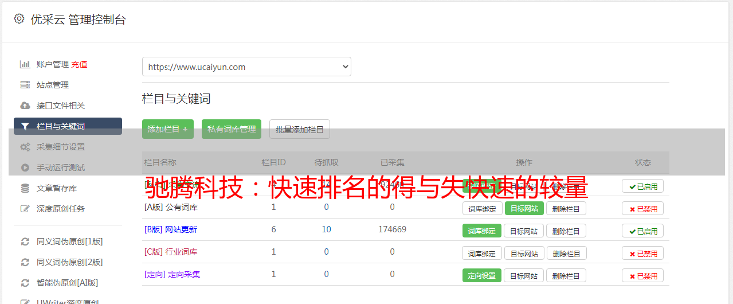Click 词库绑定 in the 网站更新 row

(x=482, y=231)
